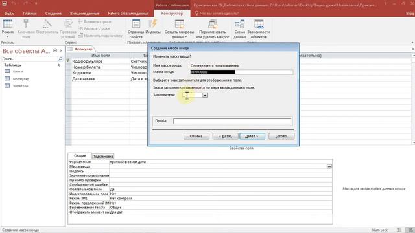This screenshot has height=233, width=415.
Task: Click the Номер билета field name cell
Action: pos(101,67)
